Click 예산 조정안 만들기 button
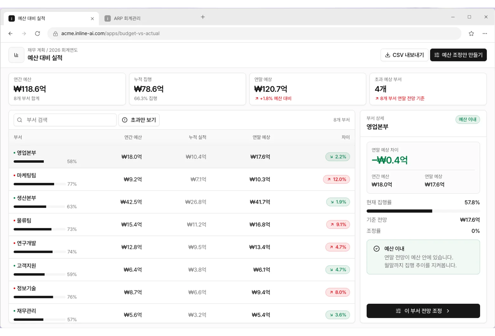The height and width of the screenshot is (336, 495). [458, 55]
